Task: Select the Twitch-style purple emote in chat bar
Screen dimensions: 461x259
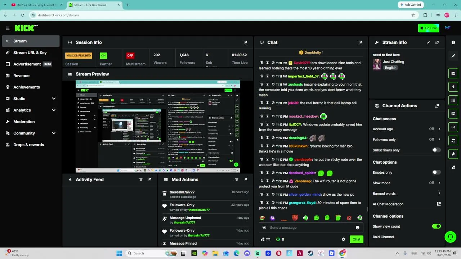Action: click(x=273, y=218)
